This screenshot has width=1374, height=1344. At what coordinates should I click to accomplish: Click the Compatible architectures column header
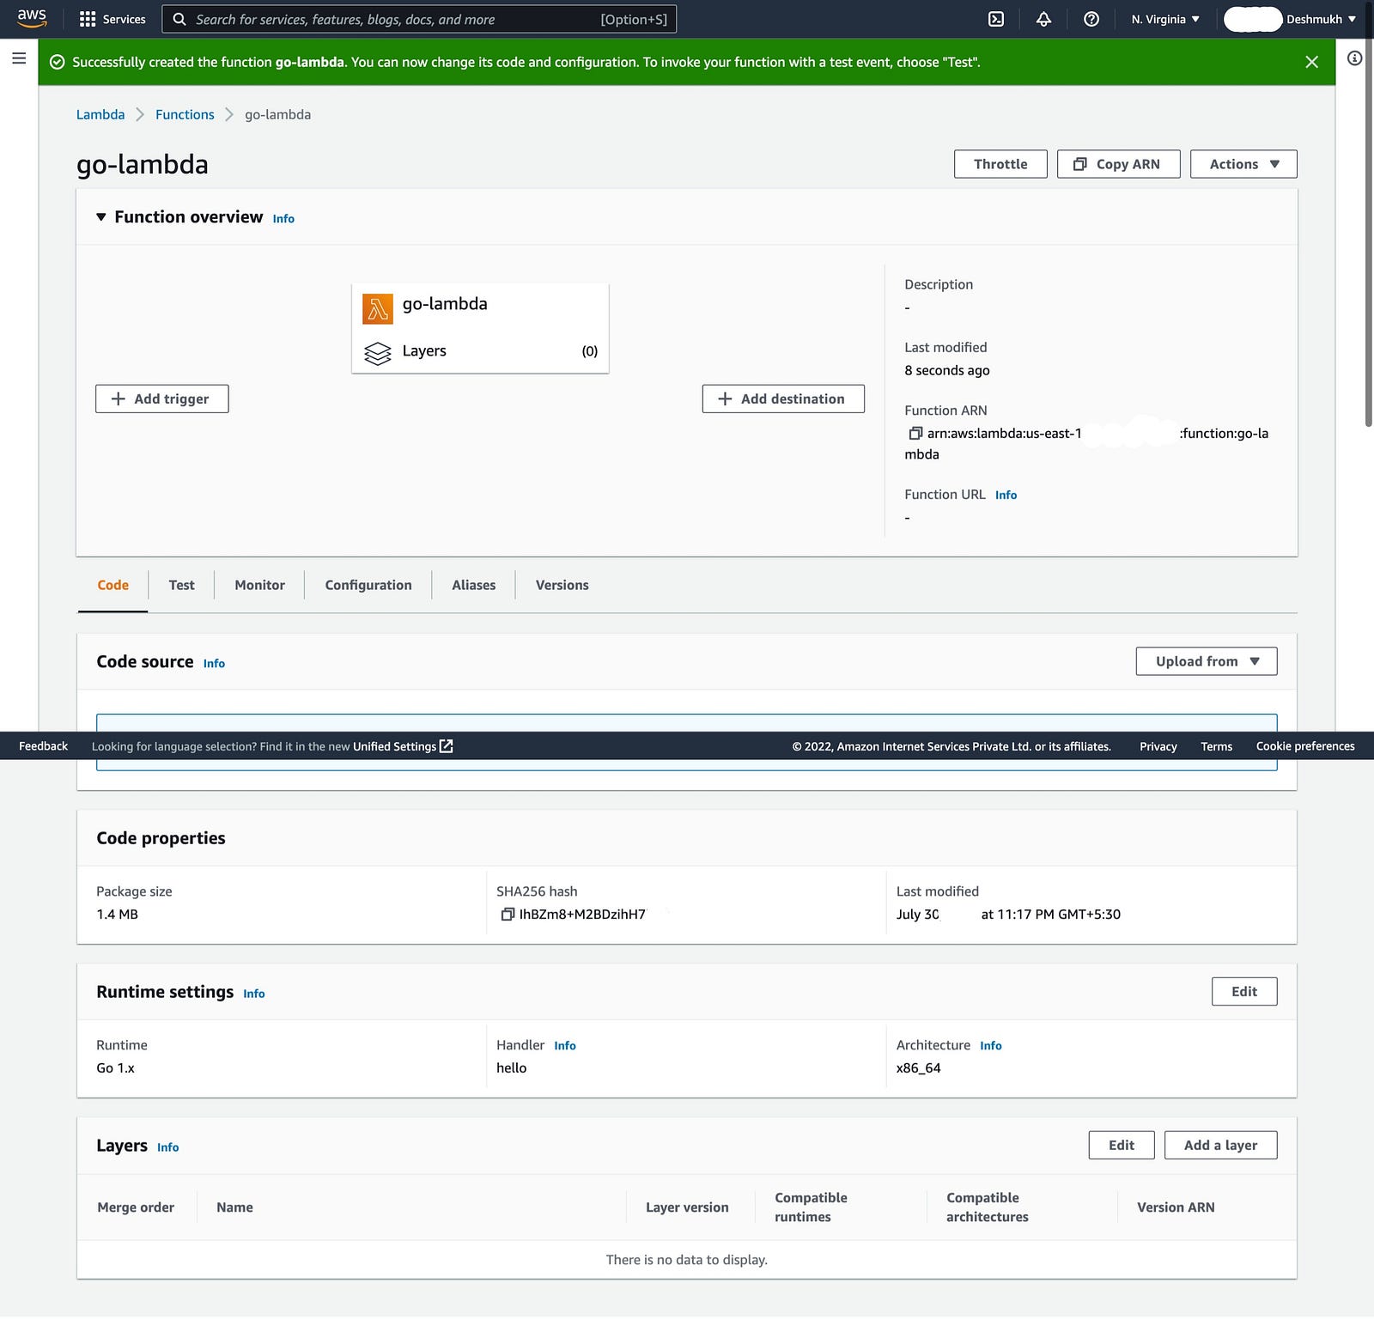(x=988, y=1207)
